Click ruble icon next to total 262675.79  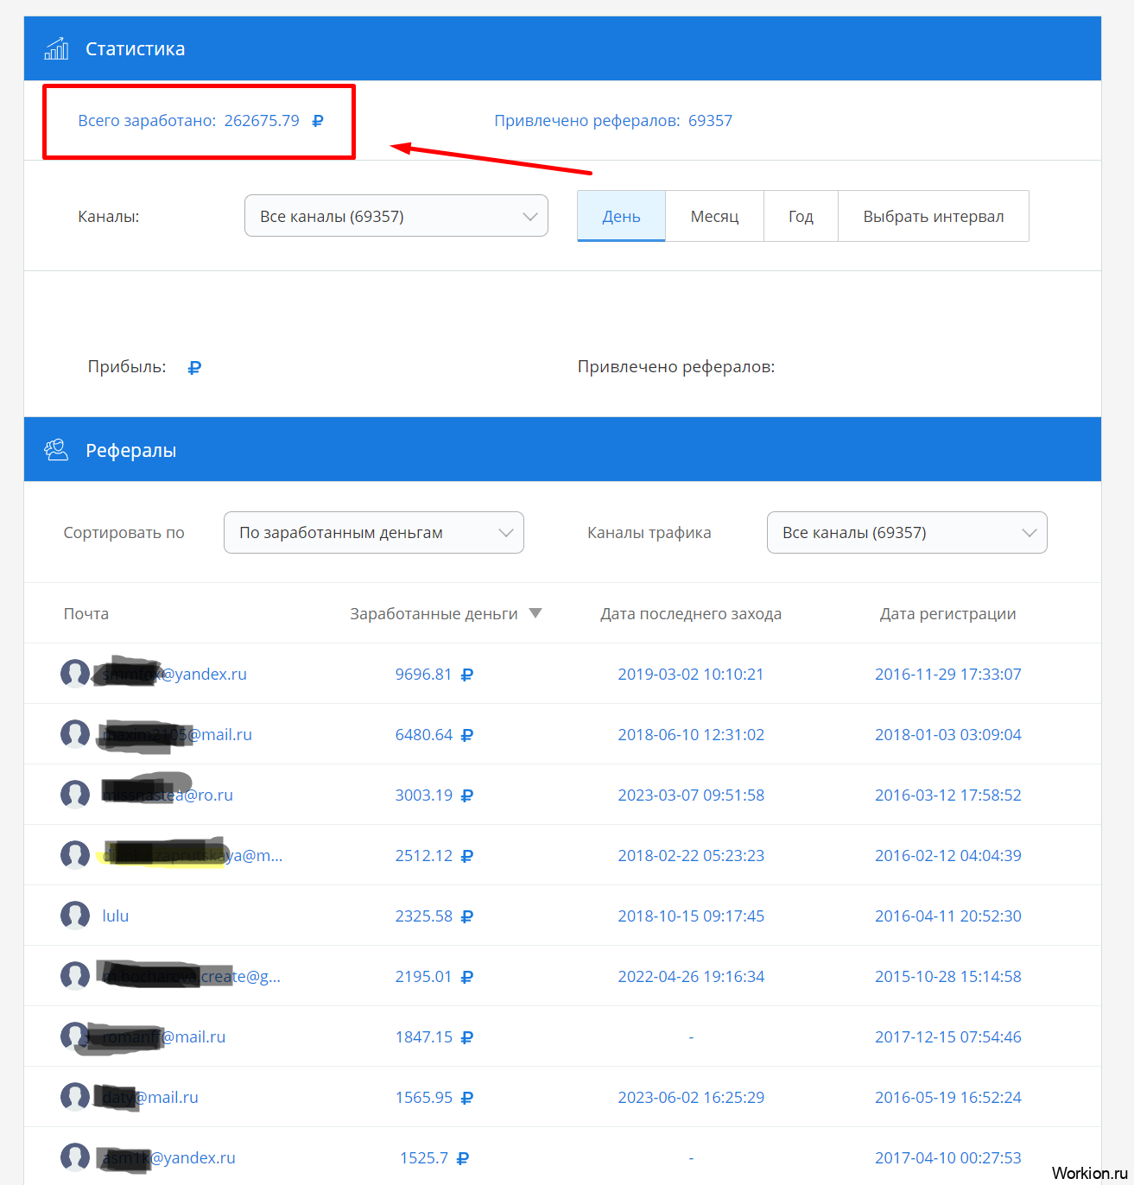(x=318, y=121)
